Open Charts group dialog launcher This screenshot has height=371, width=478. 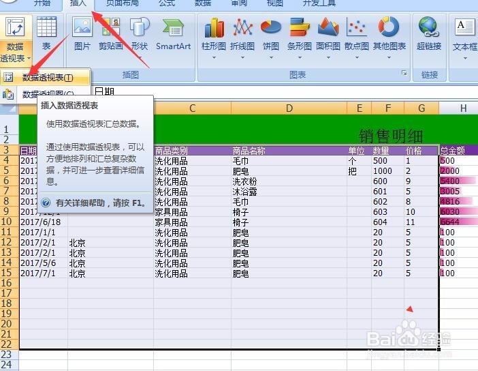pyautogui.click(x=404, y=73)
